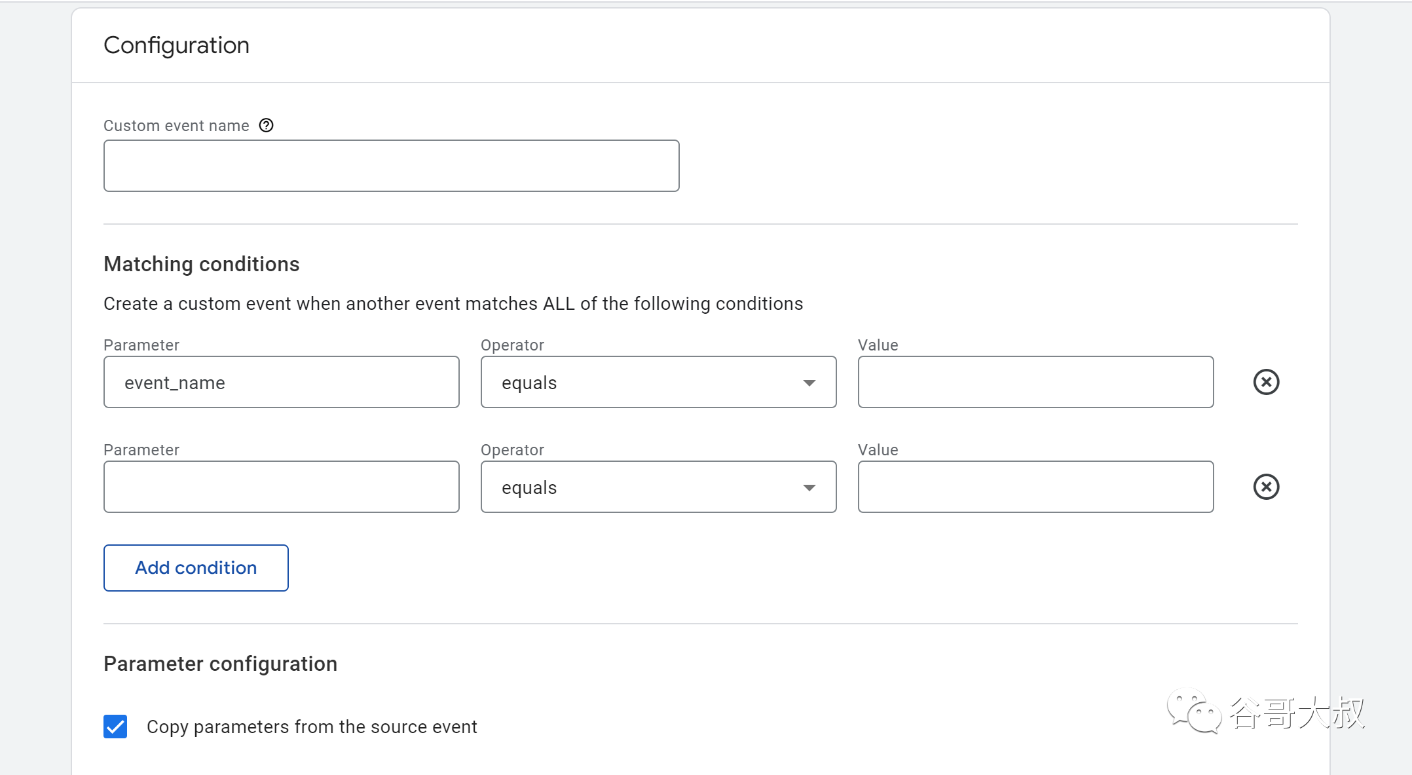The width and height of the screenshot is (1412, 775).
Task: Focus the Custom event name text box
Action: [x=391, y=166]
